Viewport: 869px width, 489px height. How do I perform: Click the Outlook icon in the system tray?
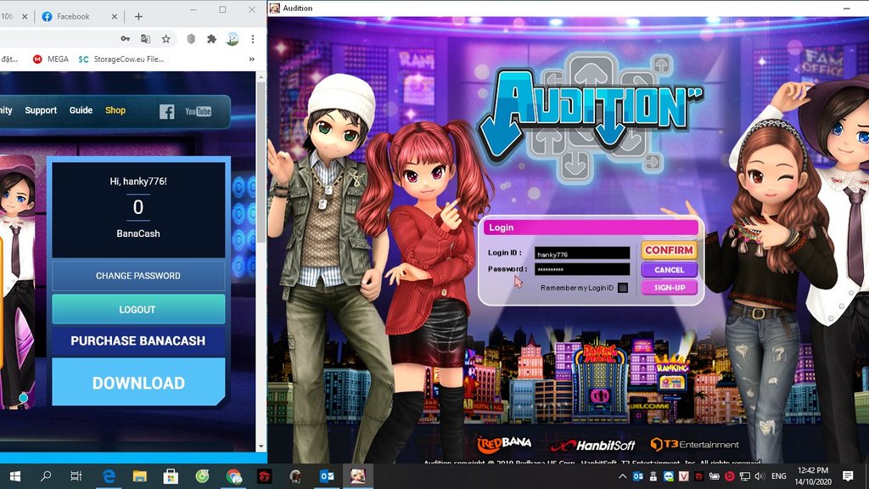click(x=638, y=475)
